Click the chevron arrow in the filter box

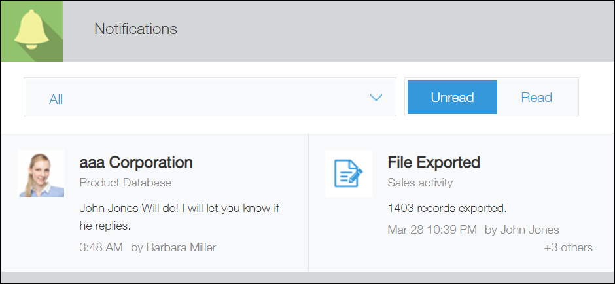point(376,98)
